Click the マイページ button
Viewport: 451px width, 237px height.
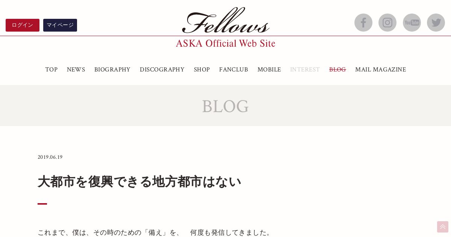point(60,25)
